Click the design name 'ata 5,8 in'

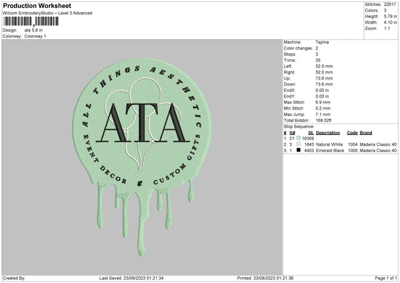pos(33,30)
